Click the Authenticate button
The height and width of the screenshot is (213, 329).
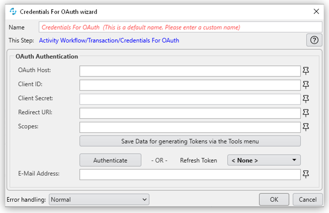tap(110, 160)
